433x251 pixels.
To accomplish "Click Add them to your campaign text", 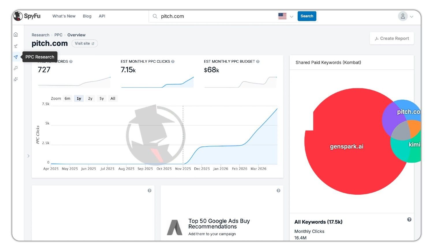I will pyautogui.click(x=212, y=234).
